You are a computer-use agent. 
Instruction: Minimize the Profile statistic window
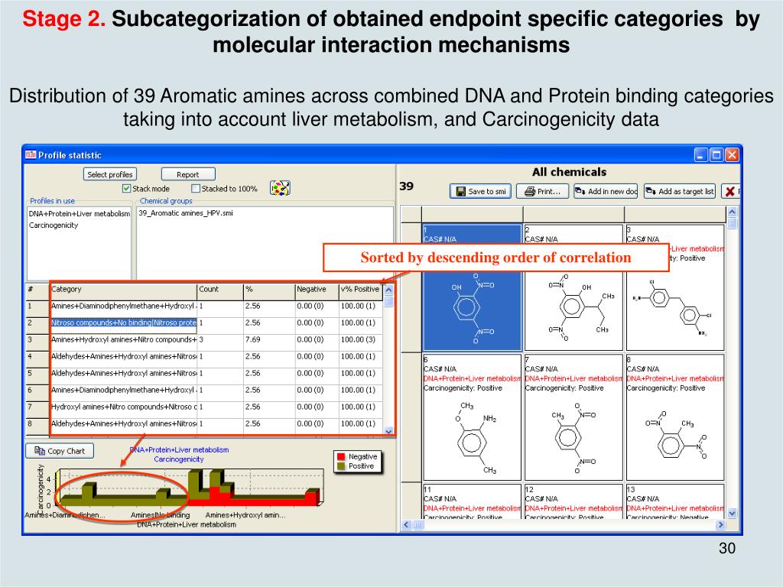701,154
